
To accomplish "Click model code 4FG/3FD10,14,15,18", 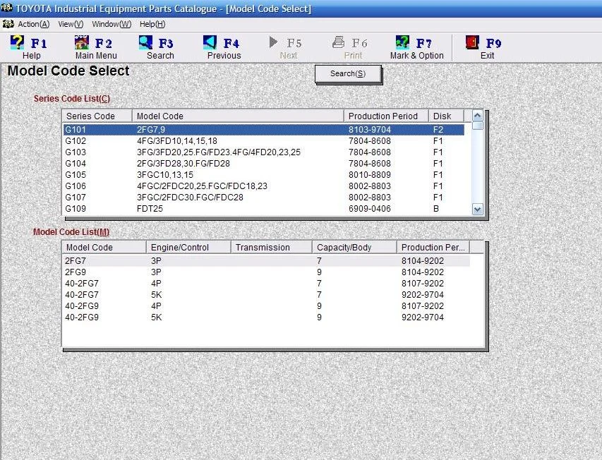I will [177, 141].
